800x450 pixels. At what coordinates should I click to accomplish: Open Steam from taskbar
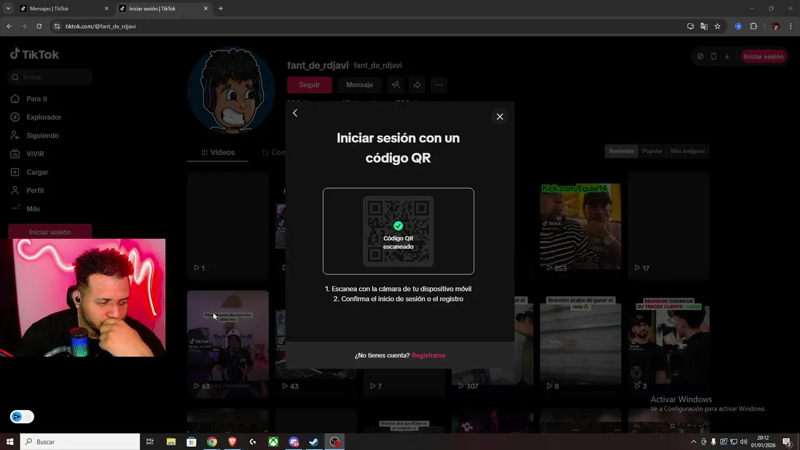coord(314,442)
